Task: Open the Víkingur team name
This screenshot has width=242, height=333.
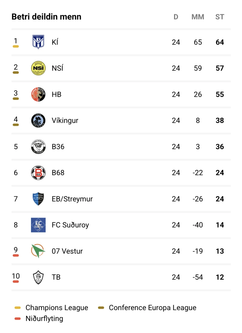Action: click(65, 120)
